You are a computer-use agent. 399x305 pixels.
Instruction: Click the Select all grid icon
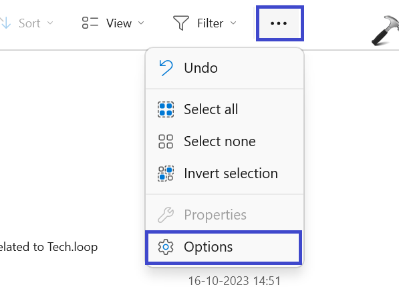click(x=166, y=109)
